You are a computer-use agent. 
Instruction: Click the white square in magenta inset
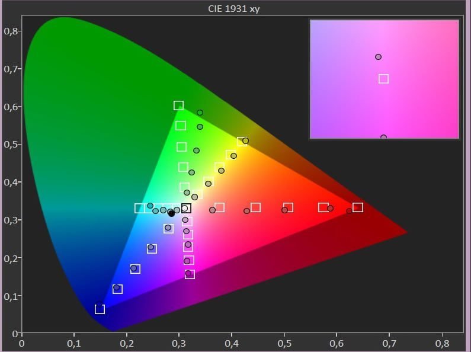[x=383, y=79]
